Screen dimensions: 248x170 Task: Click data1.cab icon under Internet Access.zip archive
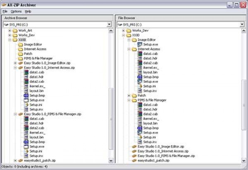point(26,72)
